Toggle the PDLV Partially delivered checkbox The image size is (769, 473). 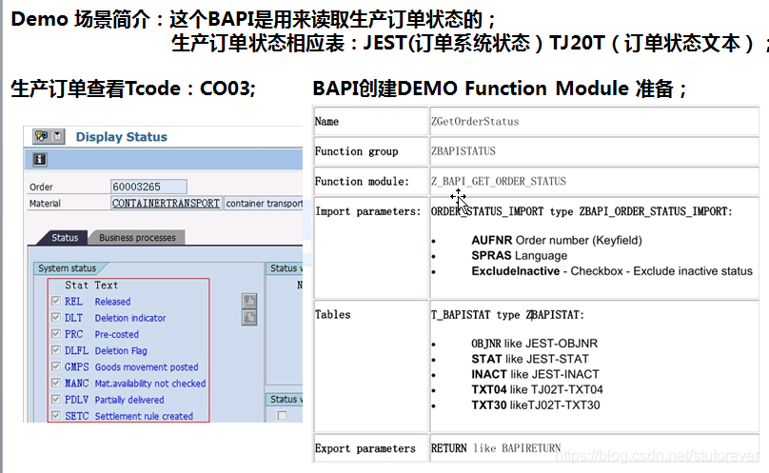click(x=56, y=399)
